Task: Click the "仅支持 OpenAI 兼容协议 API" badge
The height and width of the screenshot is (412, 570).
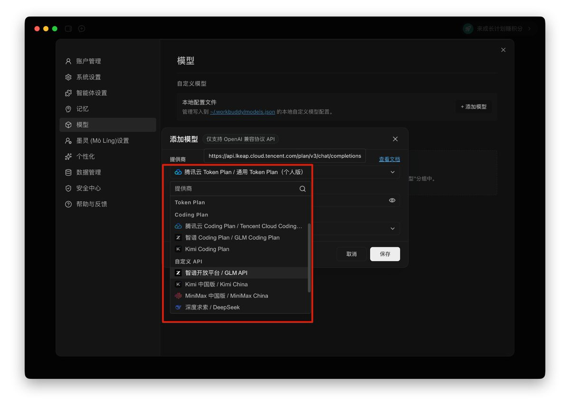Action: pos(240,139)
